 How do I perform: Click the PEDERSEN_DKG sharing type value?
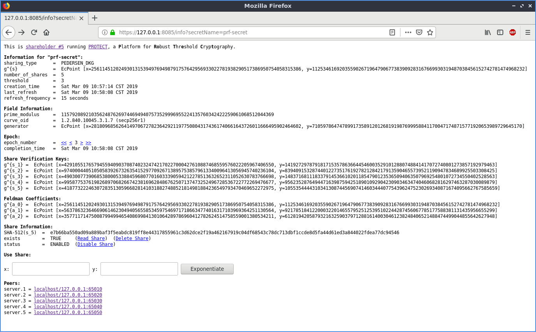tap(78, 63)
